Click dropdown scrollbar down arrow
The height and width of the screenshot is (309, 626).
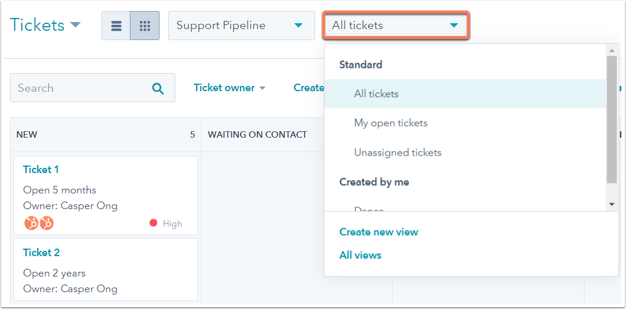pyautogui.click(x=611, y=204)
